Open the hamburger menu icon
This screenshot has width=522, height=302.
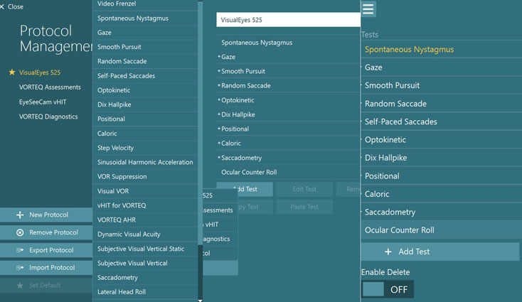pos(368,9)
